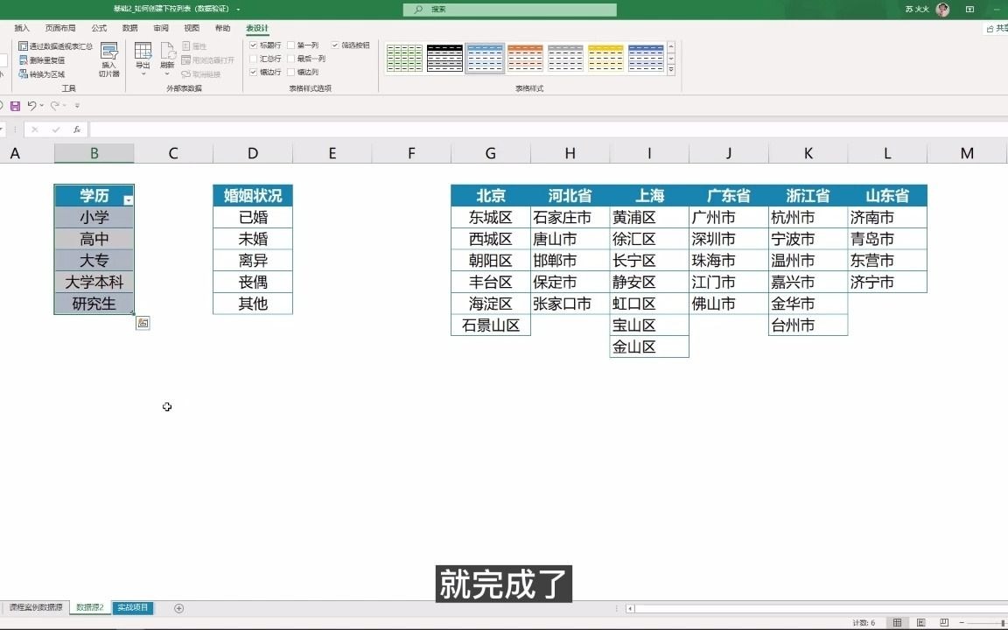Open the 表设计 (Table Design) tab
This screenshot has width=1008, height=630.
click(x=258, y=27)
